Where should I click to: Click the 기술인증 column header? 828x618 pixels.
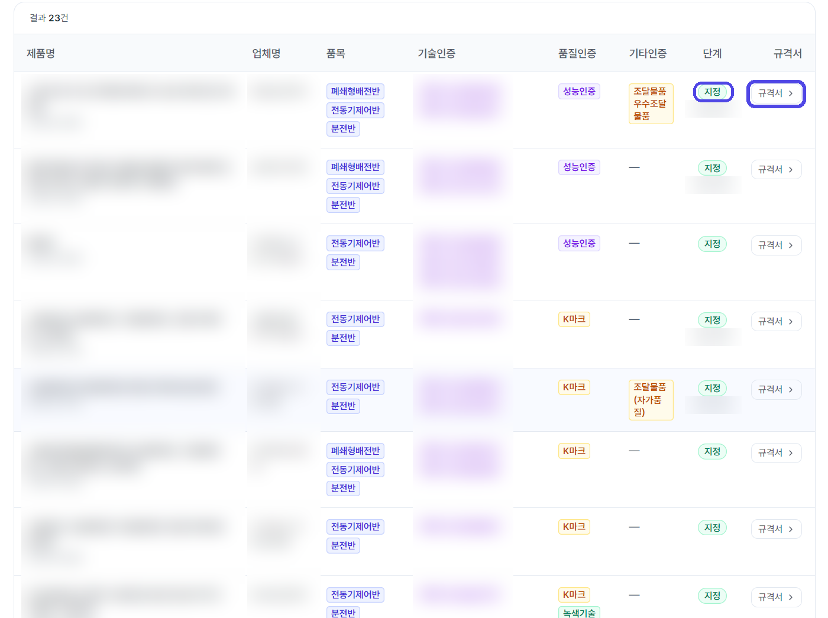tap(436, 54)
